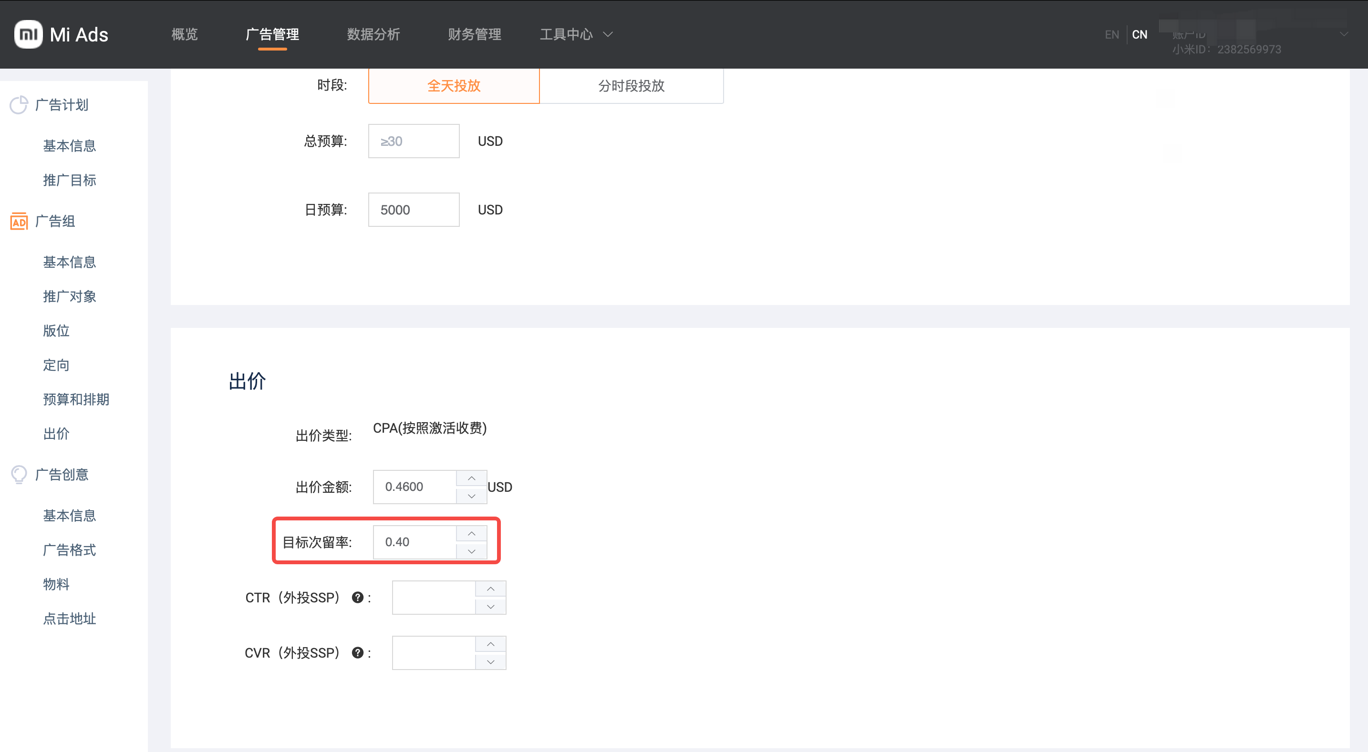This screenshot has width=1368, height=752.
Task: Increase 出价金额 with the up arrow
Action: [471, 478]
